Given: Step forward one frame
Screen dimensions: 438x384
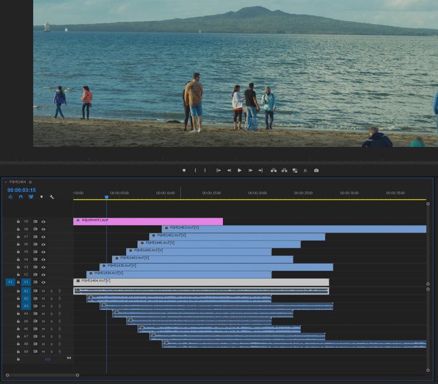Looking at the screenshot, I should pyautogui.click(x=250, y=170).
